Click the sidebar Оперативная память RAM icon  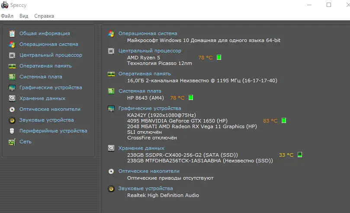[x=12, y=66]
